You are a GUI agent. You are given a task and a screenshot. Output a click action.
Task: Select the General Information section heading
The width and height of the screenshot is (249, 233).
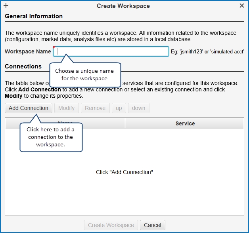(x=34, y=16)
